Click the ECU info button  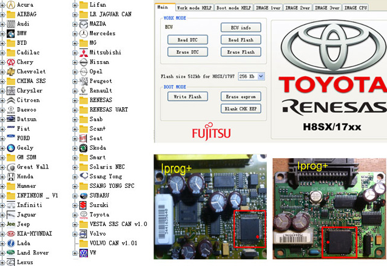(241, 28)
